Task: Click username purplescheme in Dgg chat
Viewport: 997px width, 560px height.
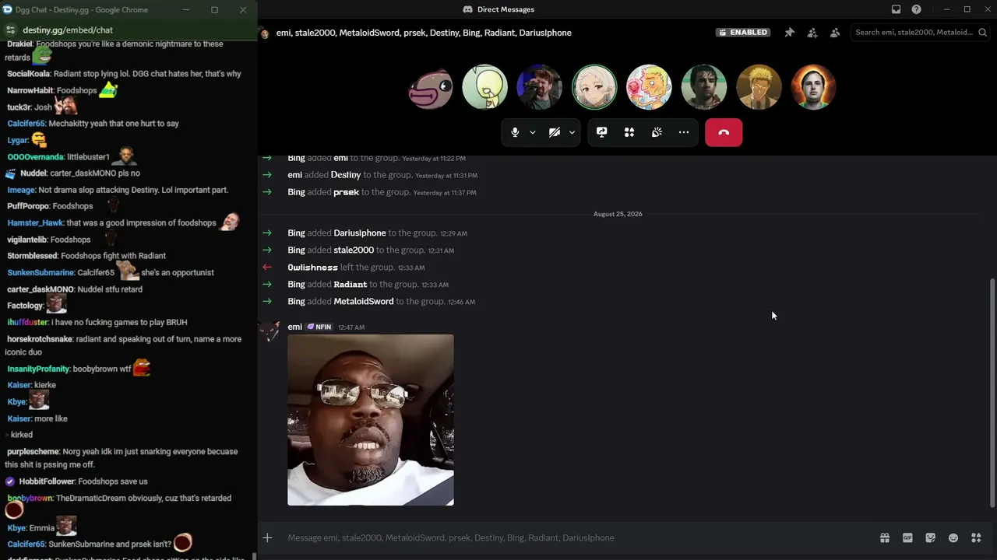Action: 33,452
